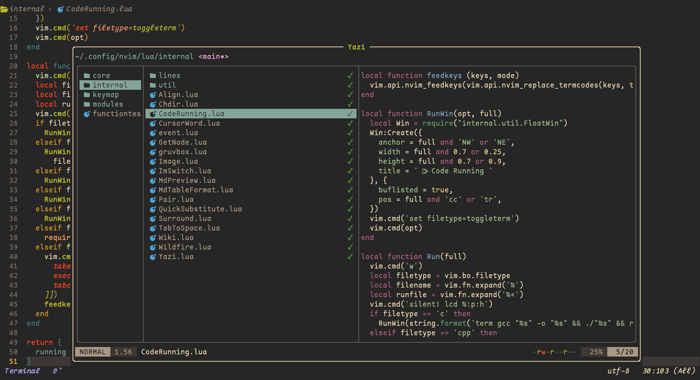The width and height of the screenshot is (700, 380).
Task: Click the folder icon in the breadcrumb bar
Action: pos(4,9)
